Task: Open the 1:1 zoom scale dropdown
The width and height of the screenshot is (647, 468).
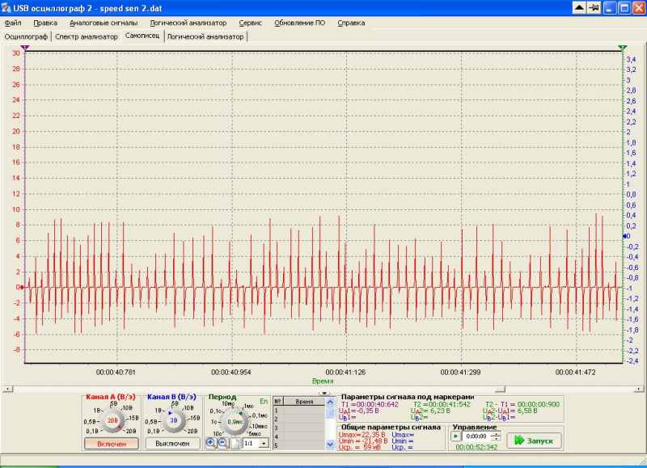Action: (264, 444)
